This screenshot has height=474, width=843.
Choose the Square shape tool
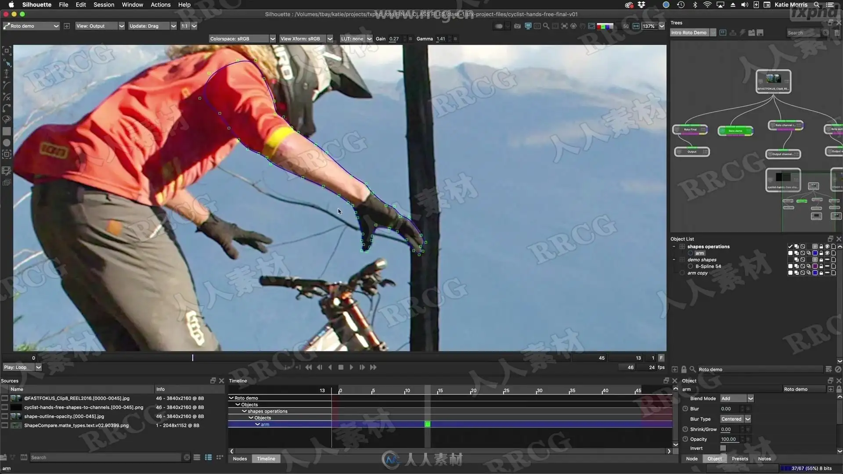click(x=7, y=131)
